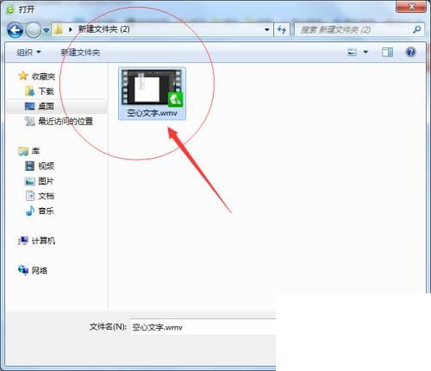Select 桌面 in the navigation pane
431x371 pixels.
tap(46, 106)
